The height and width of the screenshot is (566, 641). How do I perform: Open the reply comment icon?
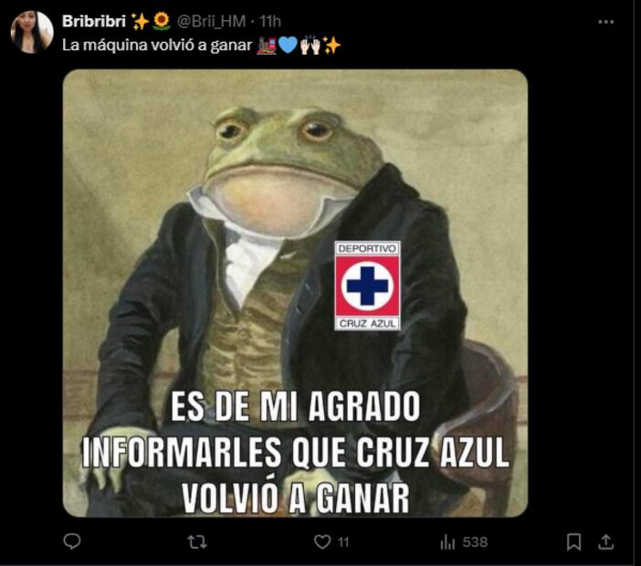click(x=72, y=541)
